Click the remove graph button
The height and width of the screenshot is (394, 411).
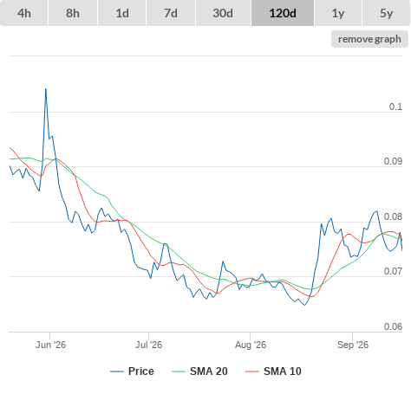369,39
